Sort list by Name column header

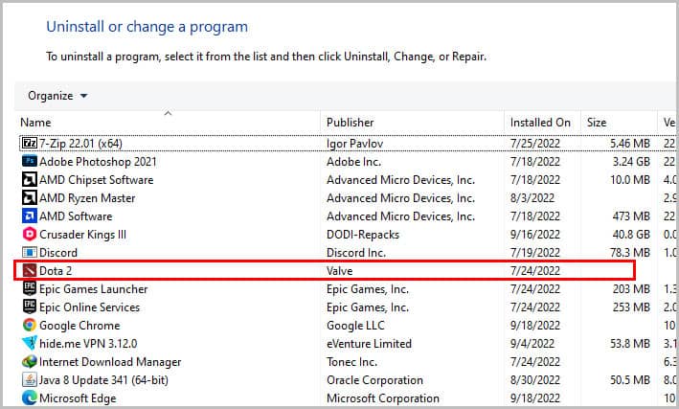tap(35, 123)
